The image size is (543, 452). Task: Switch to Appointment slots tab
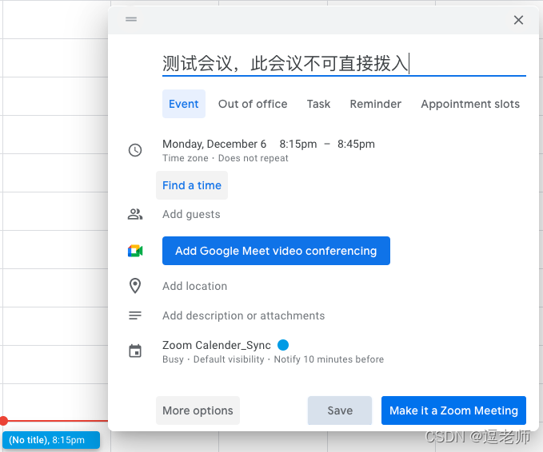tap(470, 104)
